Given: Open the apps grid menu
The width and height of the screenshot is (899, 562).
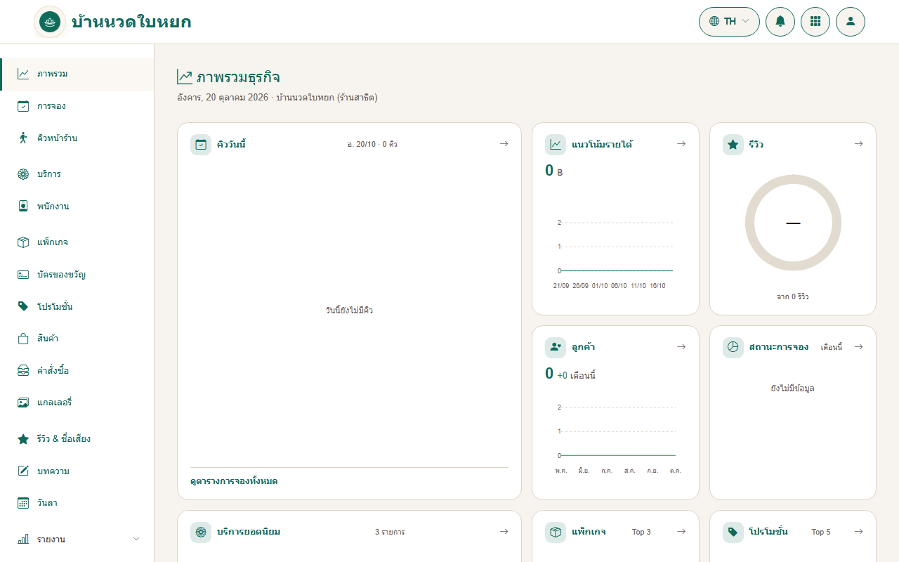Looking at the screenshot, I should pos(815,21).
